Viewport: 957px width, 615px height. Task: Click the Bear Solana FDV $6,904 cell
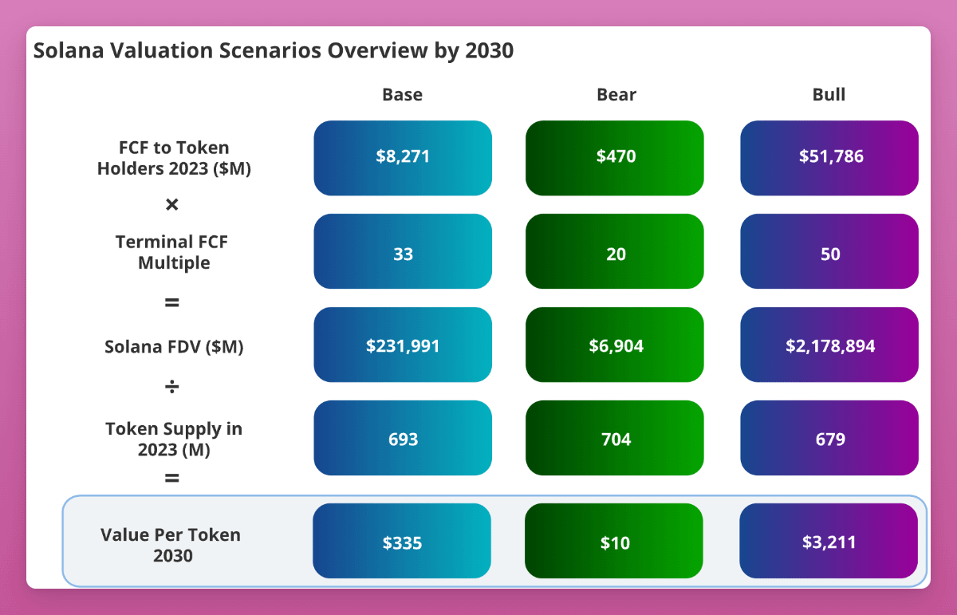pos(615,345)
